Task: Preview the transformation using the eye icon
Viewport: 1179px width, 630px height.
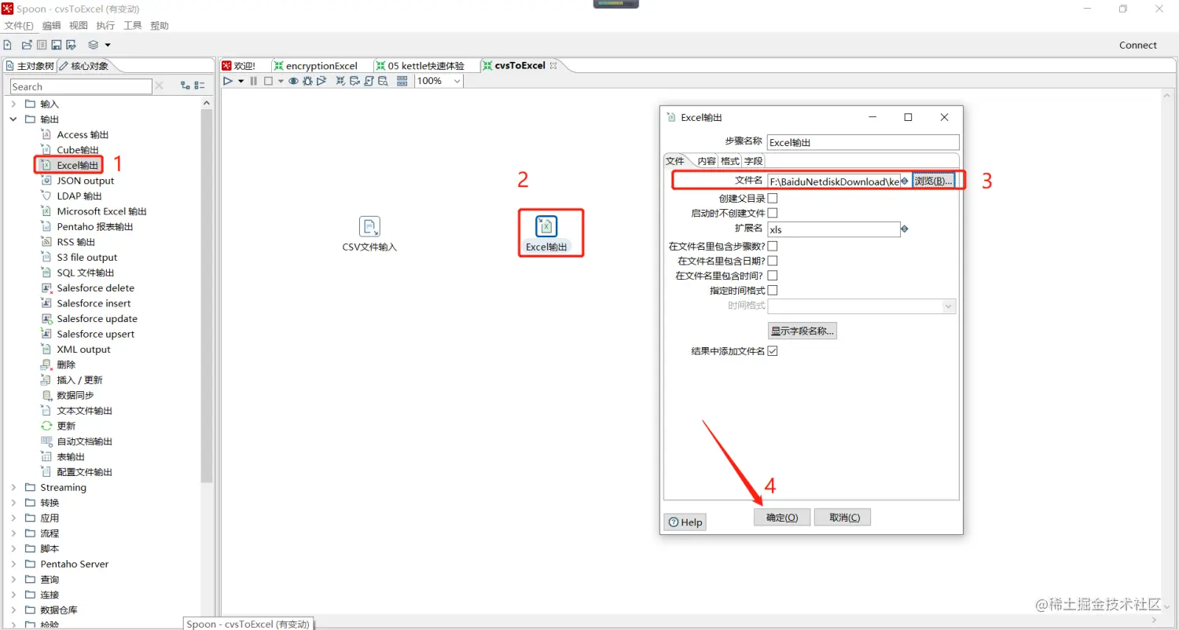Action: point(293,81)
